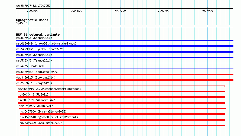The height and width of the screenshot is (136, 241).
Task: Click the right arrow of the ruler
Action: coord(233,9)
